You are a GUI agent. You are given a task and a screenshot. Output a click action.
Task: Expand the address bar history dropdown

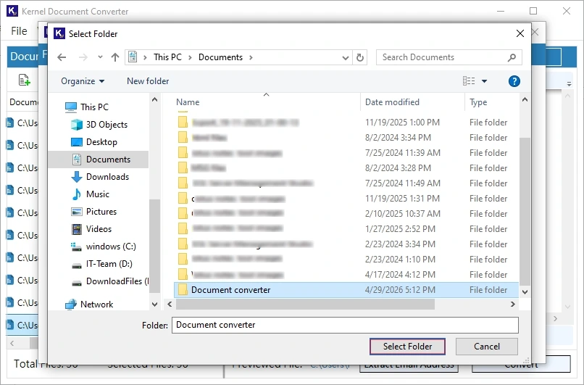346,58
